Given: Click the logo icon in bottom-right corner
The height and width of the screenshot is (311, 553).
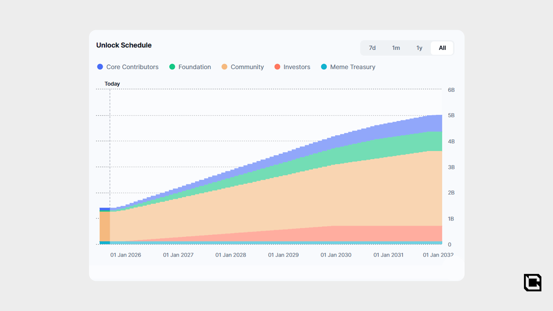Looking at the screenshot, I should coord(532,282).
